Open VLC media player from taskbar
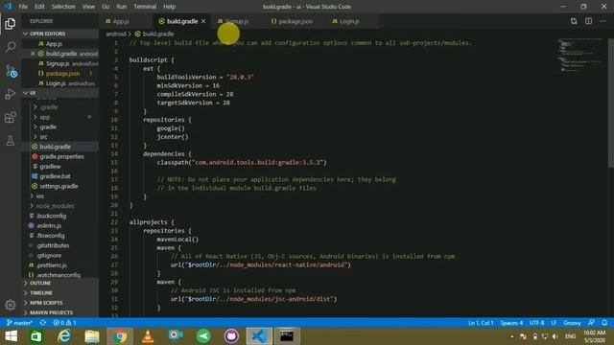This screenshot has height=345, width=614. [148, 336]
